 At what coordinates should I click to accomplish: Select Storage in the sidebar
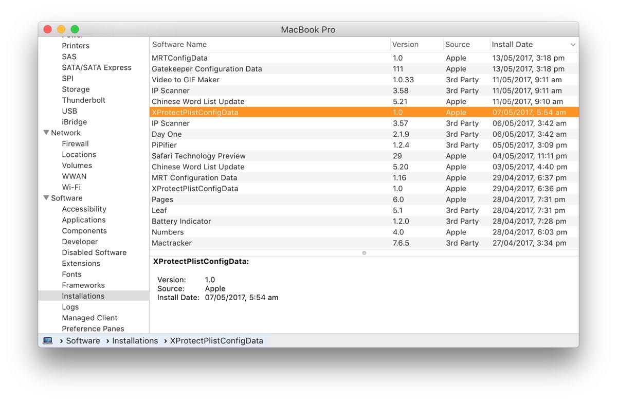76,89
